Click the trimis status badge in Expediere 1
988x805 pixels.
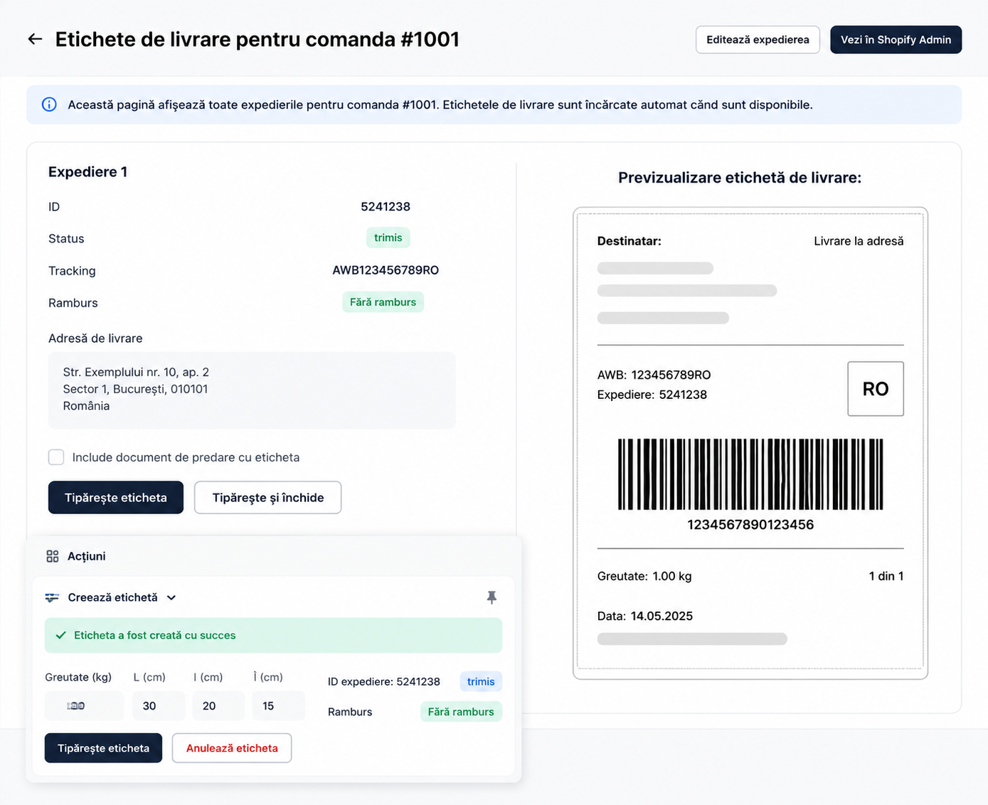coord(388,238)
